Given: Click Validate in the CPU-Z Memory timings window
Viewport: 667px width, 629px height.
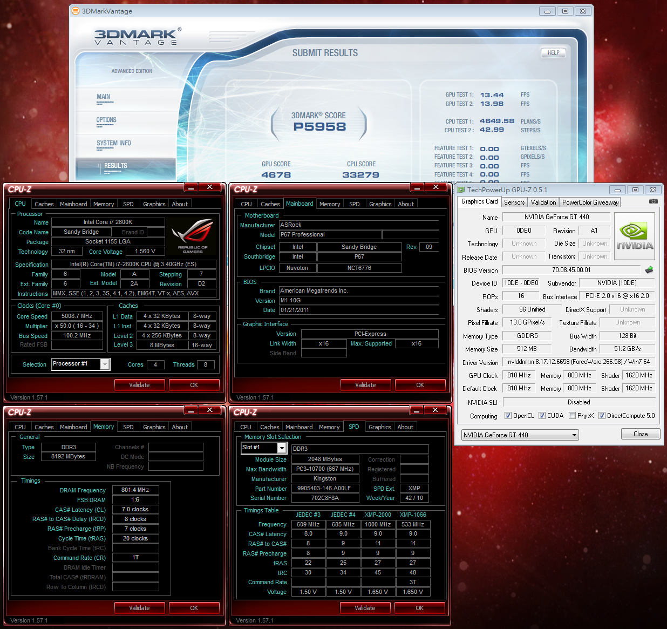Looking at the screenshot, I should [140, 608].
